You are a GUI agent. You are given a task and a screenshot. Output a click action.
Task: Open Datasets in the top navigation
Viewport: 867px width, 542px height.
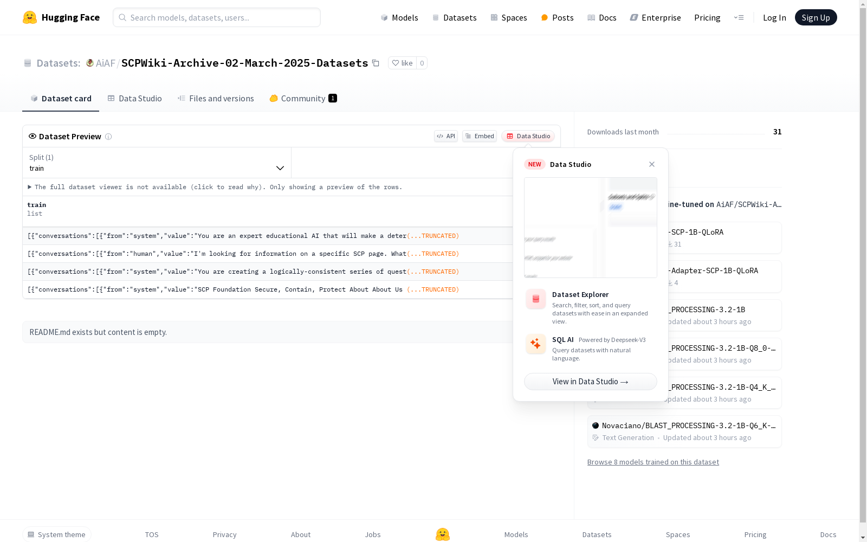pyautogui.click(x=454, y=17)
